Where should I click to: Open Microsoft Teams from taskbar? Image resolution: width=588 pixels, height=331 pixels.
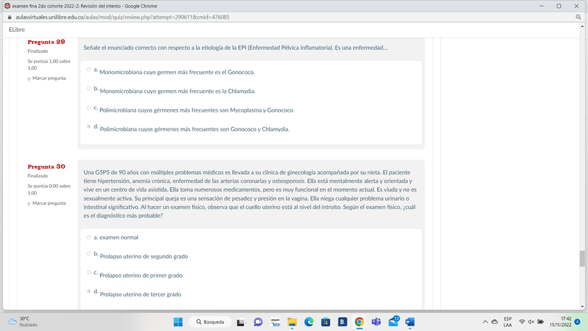[x=376, y=322]
